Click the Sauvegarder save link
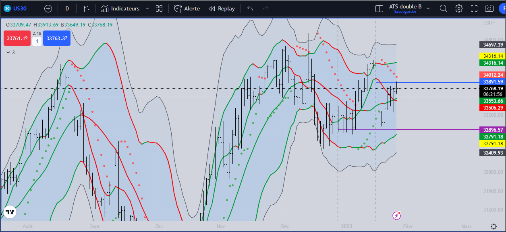Image resolution: width=506 pixels, height=232 pixels. click(x=405, y=12)
